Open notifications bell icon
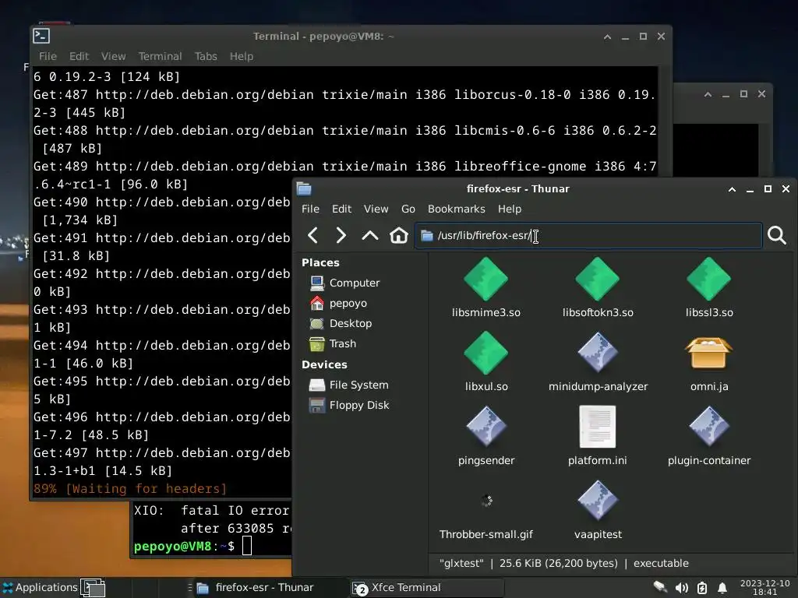The image size is (798, 598). point(722,588)
